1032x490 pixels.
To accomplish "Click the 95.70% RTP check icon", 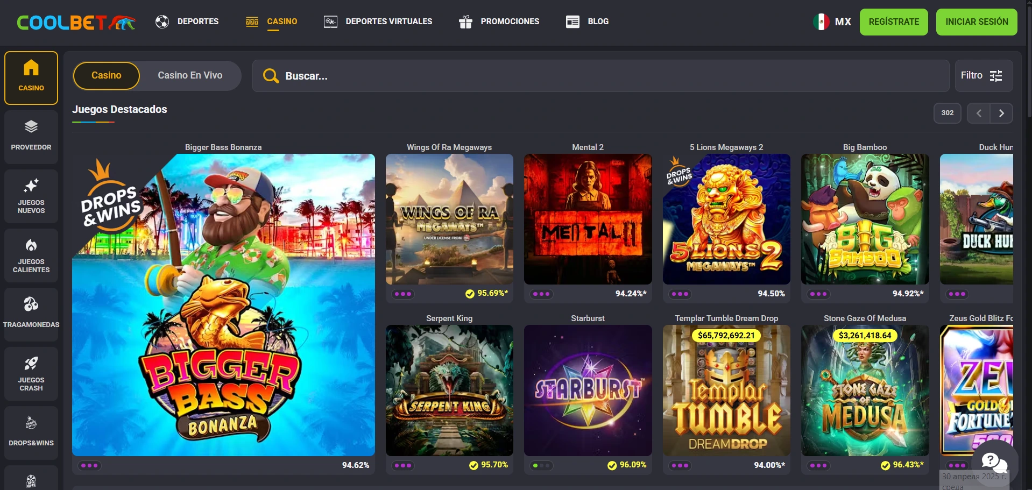I will pos(473,465).
